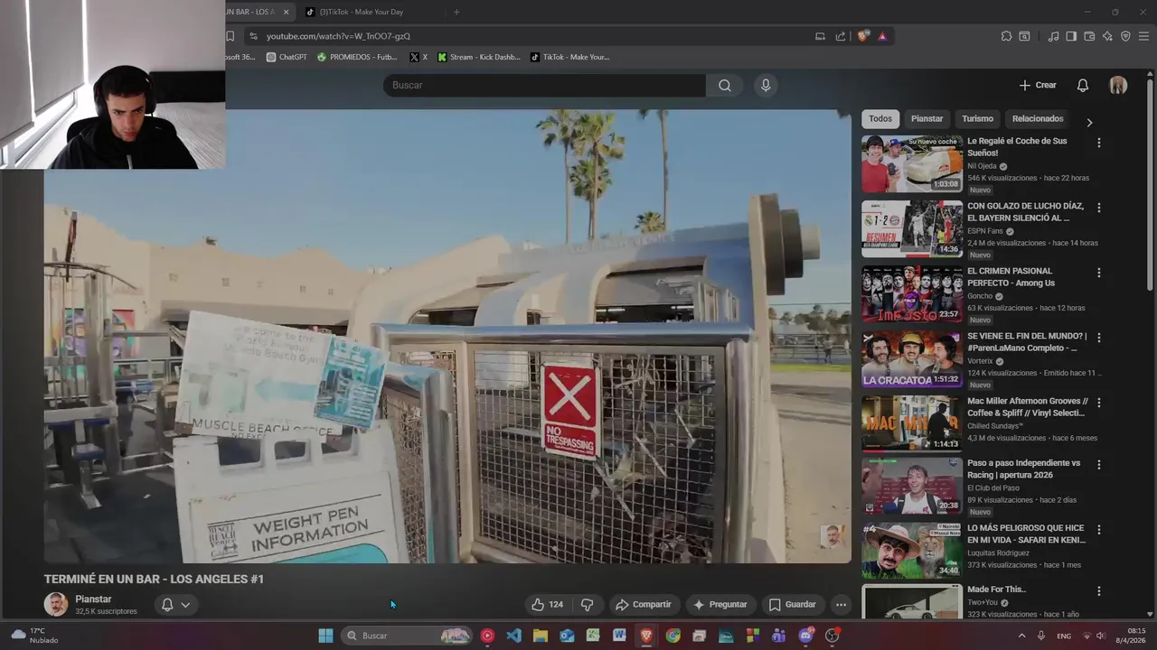Focus the YouTube 'Buscar' search field
The height and width of the screenshot is (650, 1157).
point(544,85)
